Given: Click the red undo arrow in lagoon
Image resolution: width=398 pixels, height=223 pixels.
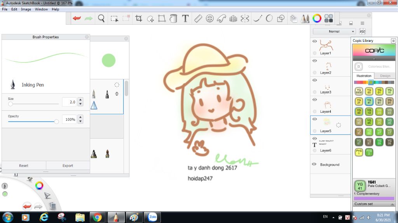Looking at the screenshot, I should pyautogui.click(x=27, y=206).
